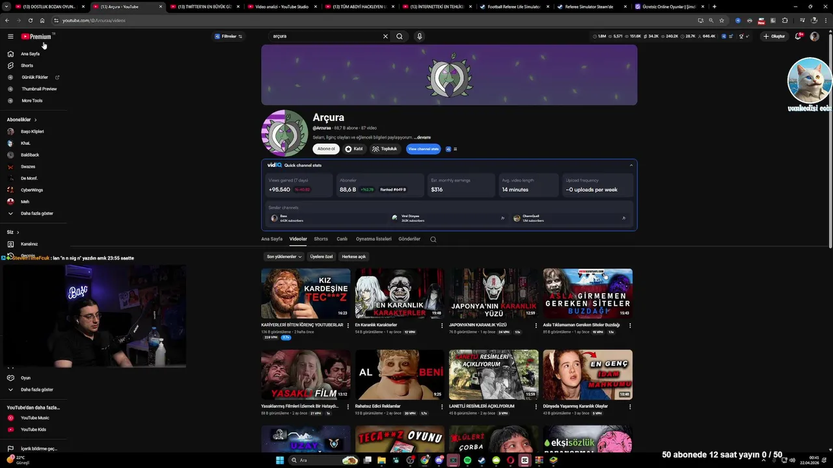
Task: Switch to the Canlı channel tab
Action: coord(342,239)
